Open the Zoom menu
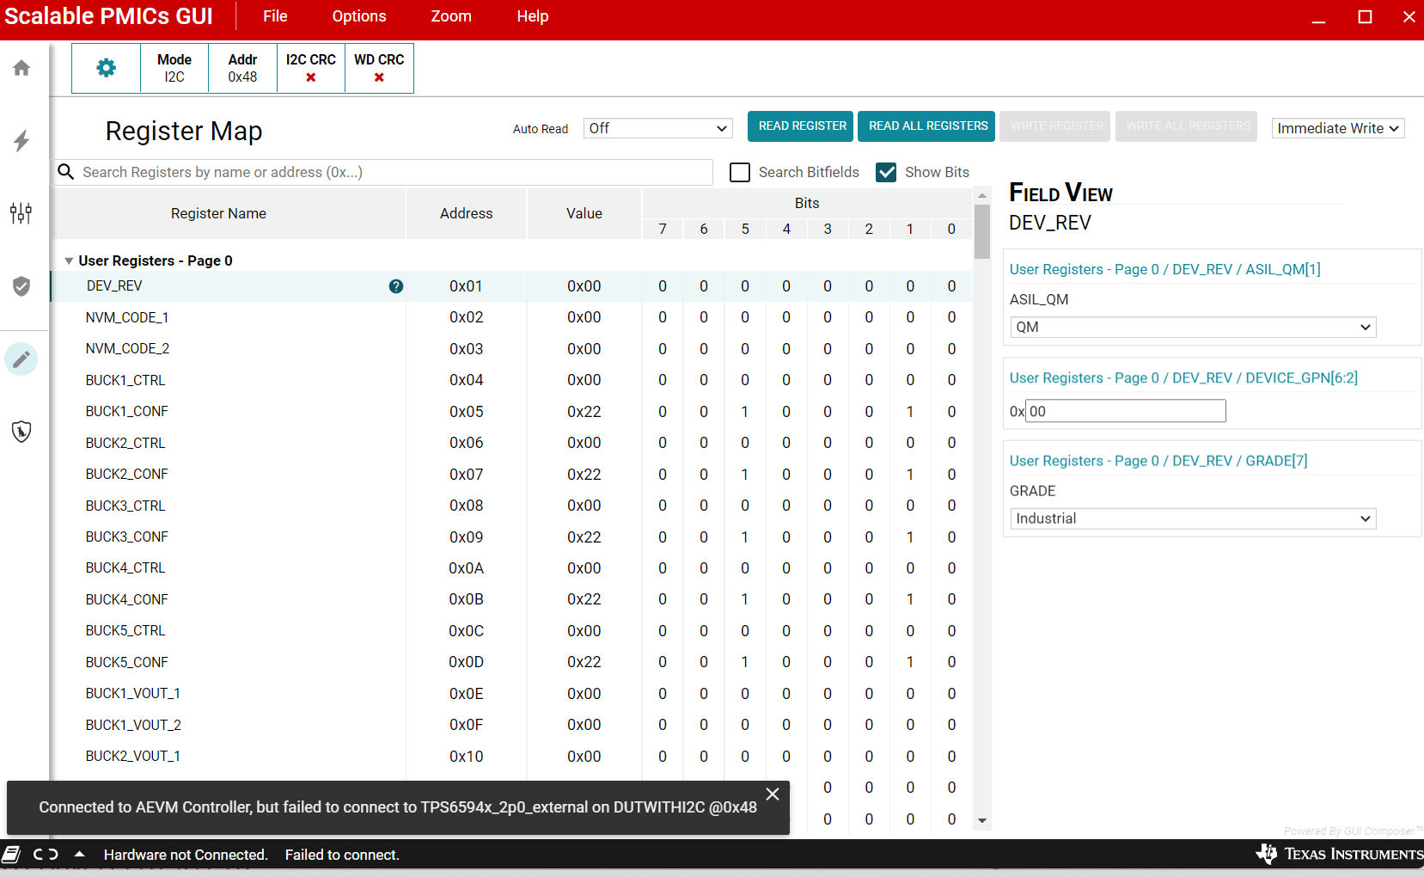 (451, 16)
